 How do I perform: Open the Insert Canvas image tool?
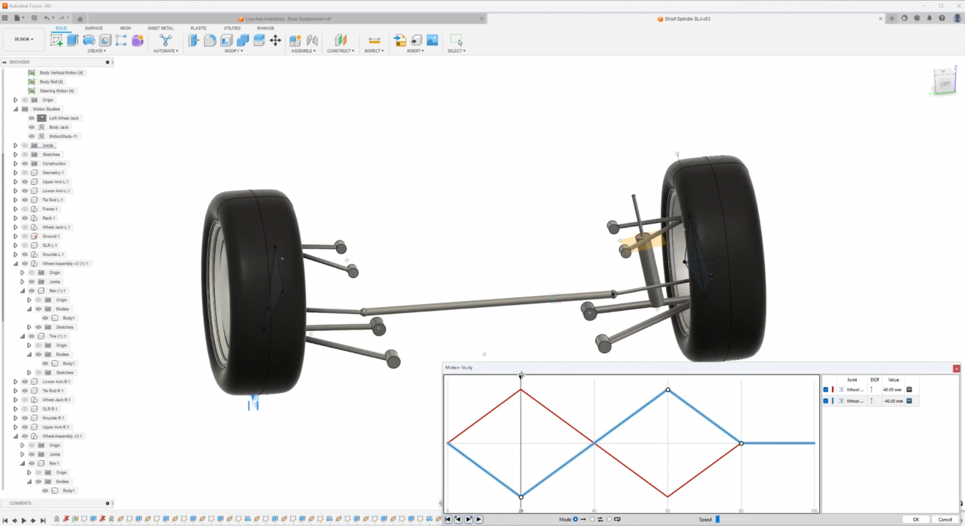[432, 40]
